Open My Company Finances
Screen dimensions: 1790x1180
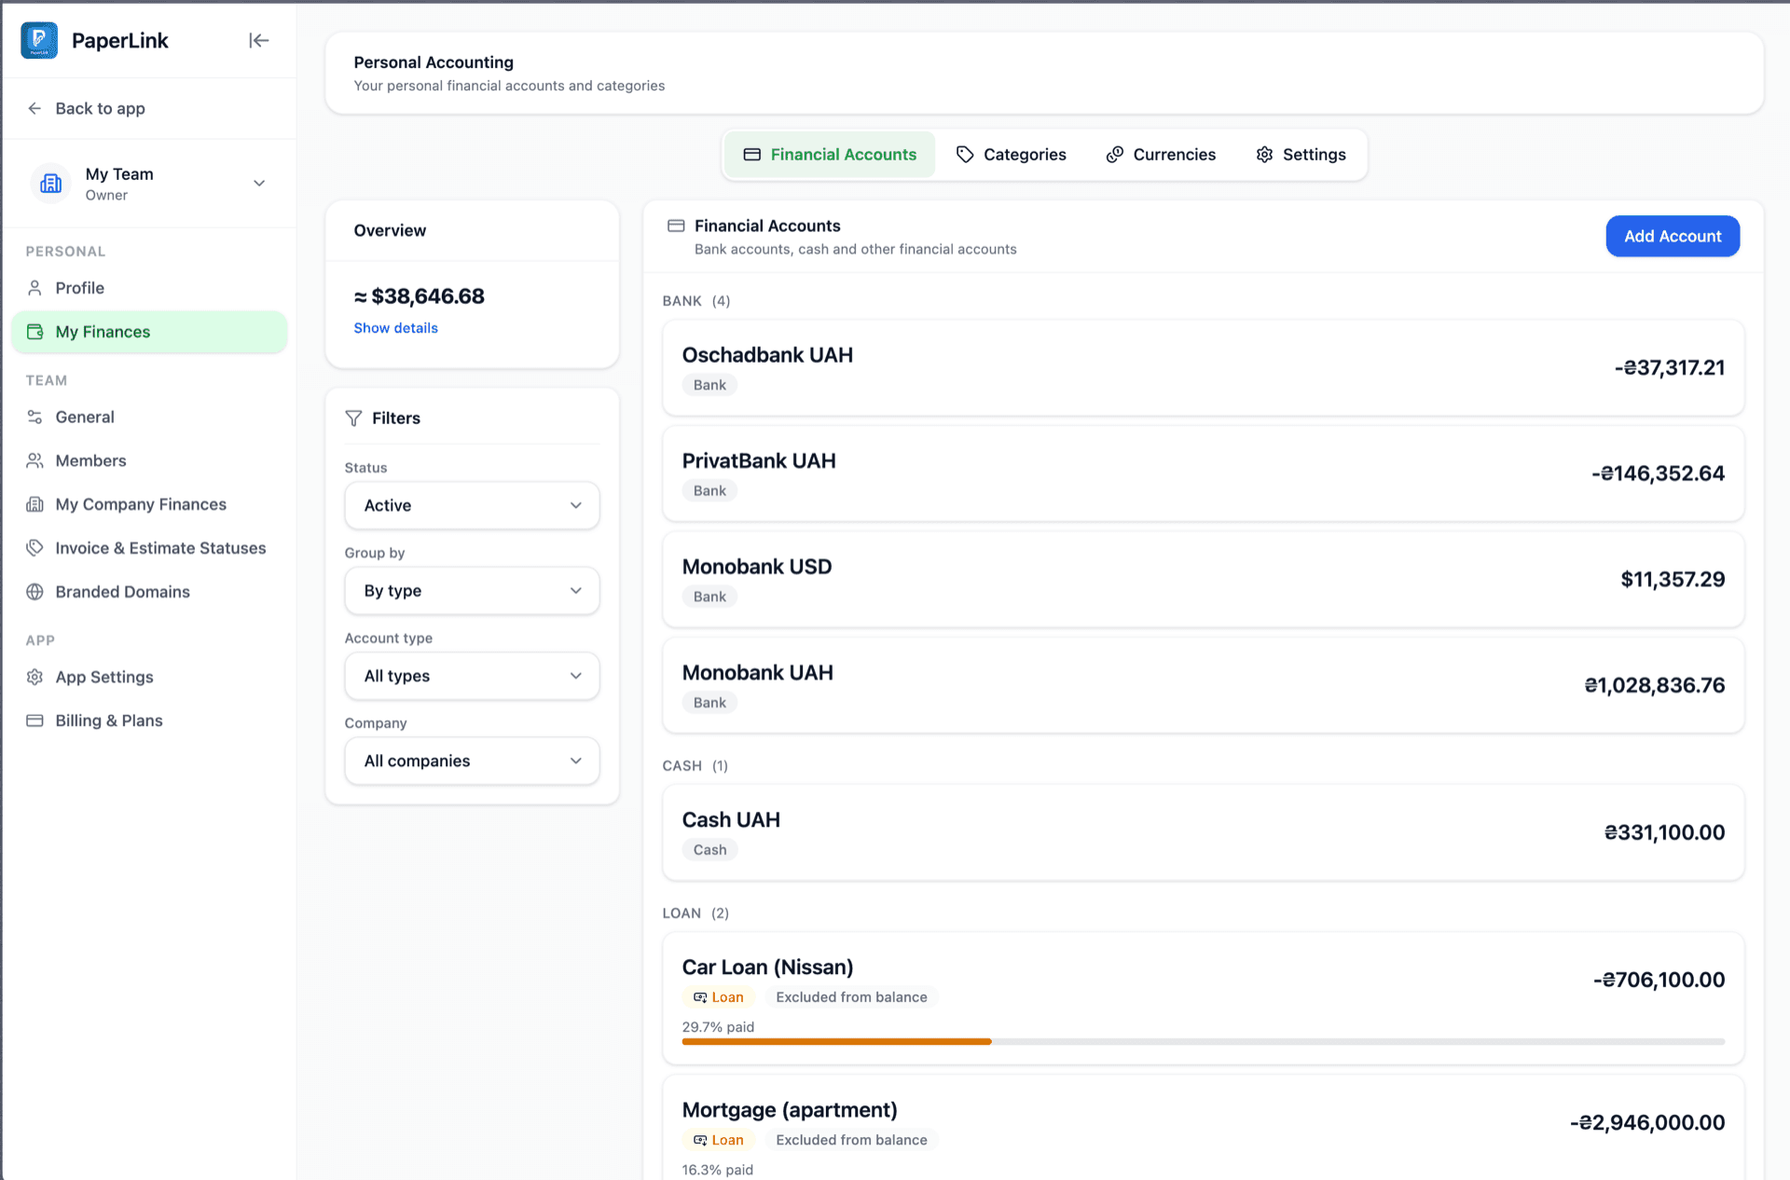(x=140, y=504)
